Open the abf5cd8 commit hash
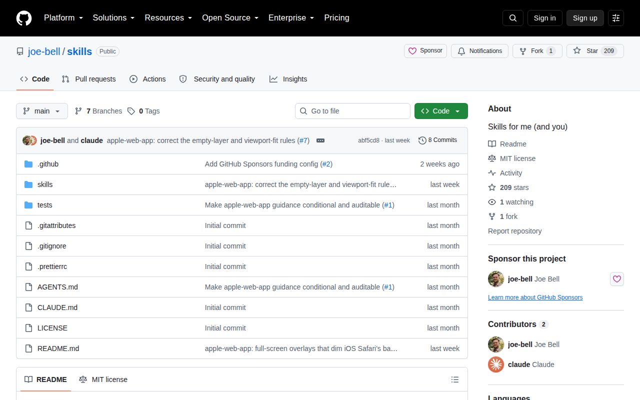The height and width of the screenshot is (400, 640). [368, 140]
